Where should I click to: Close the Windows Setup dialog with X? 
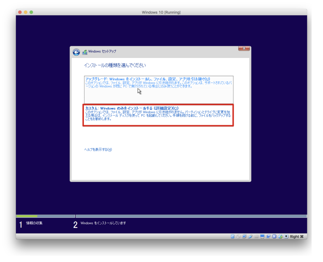click(x=244, y=48)
